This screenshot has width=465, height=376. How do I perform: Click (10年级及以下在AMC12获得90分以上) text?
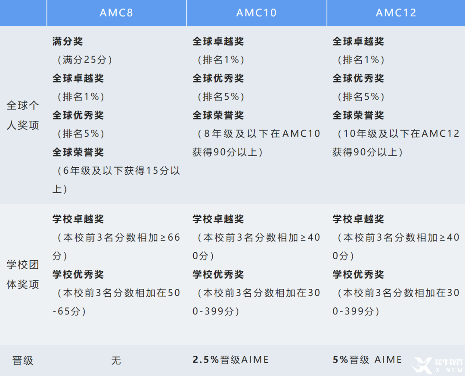pos(396,143)
